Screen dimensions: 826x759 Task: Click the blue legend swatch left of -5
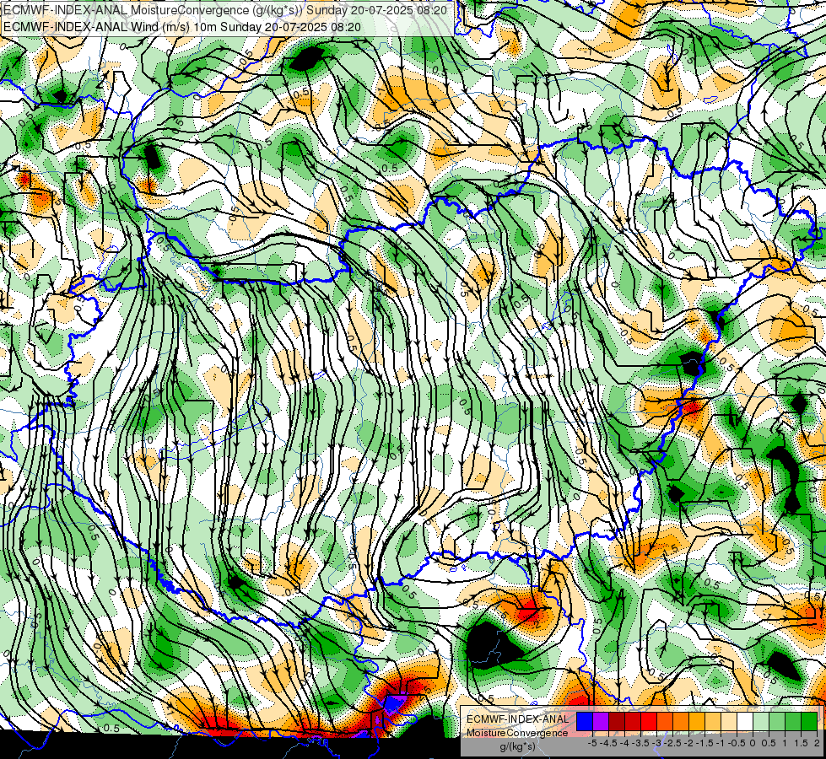pyautogui.click(x=585, y=721)
